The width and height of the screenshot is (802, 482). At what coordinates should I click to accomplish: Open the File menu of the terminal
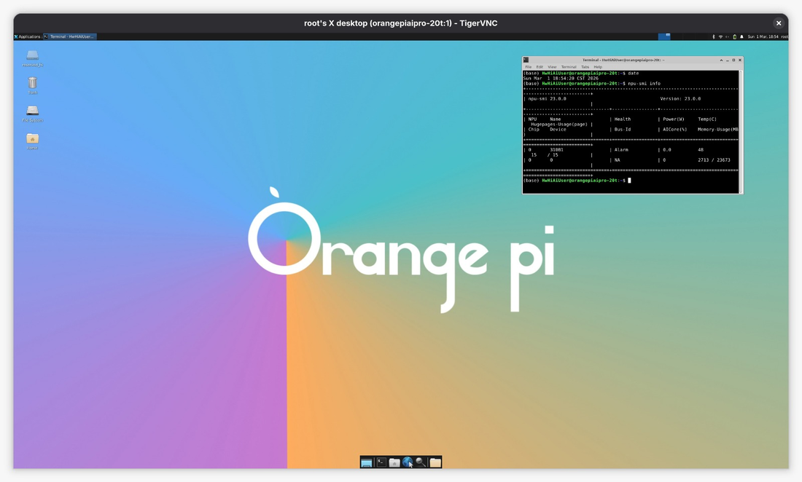coord(528,66)
